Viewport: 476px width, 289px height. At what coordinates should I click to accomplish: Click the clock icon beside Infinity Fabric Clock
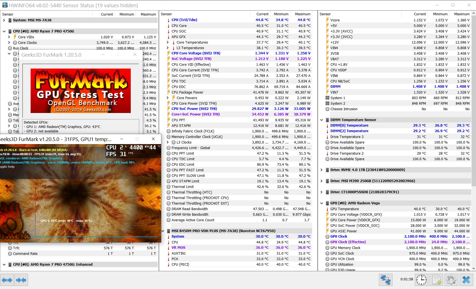[x=169, y=131]
